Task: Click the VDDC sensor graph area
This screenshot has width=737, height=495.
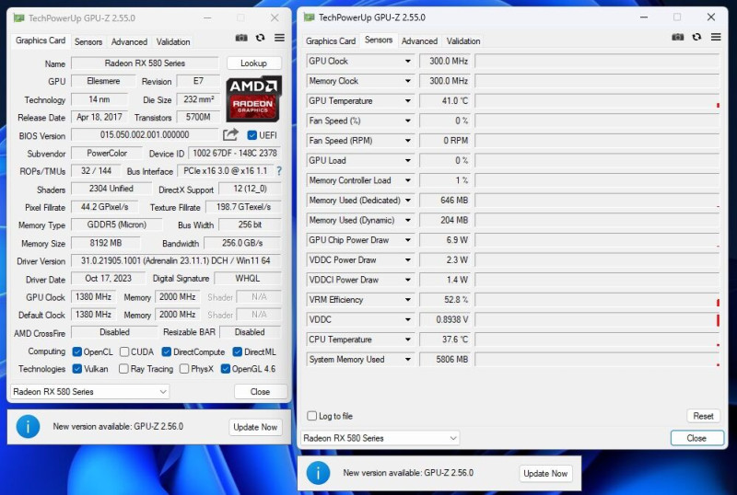Action: coord(597,320)
